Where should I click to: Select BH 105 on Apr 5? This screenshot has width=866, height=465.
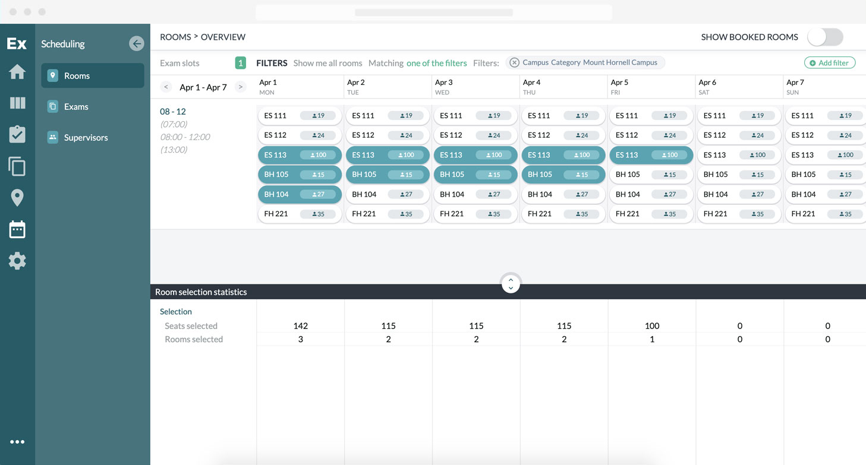coord(651,175)
